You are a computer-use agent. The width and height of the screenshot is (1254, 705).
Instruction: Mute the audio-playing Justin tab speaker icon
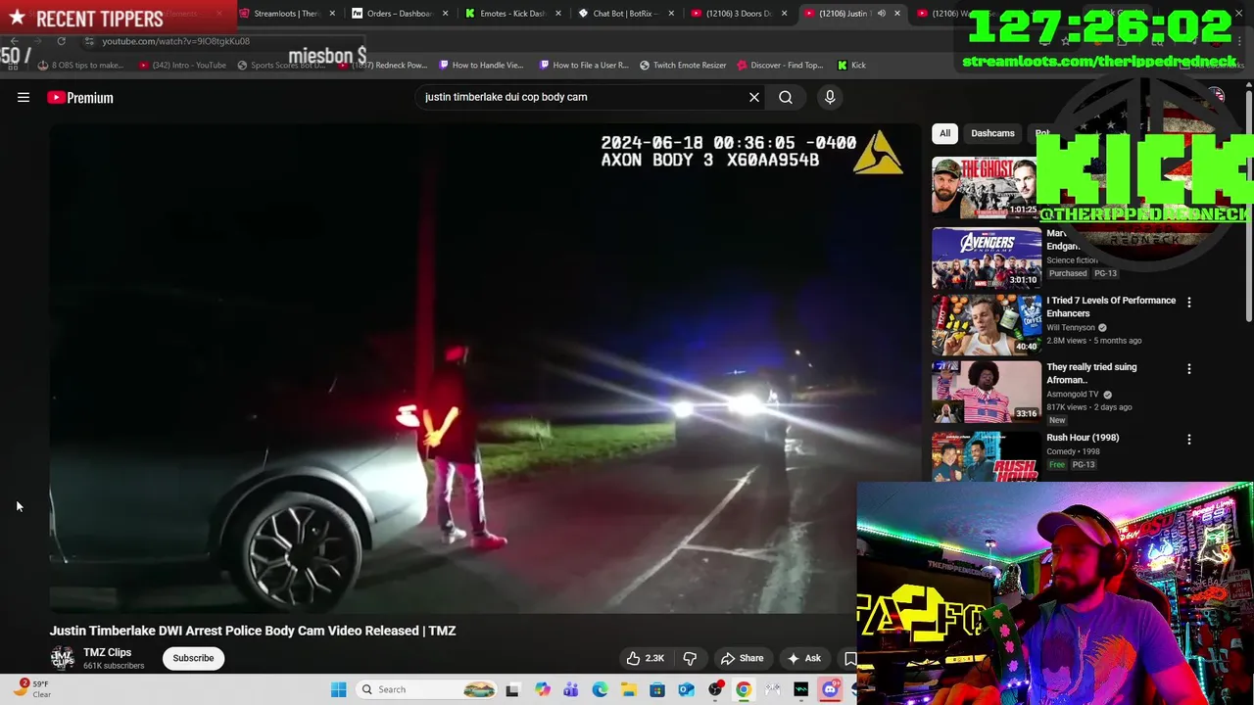pos(881,14)
